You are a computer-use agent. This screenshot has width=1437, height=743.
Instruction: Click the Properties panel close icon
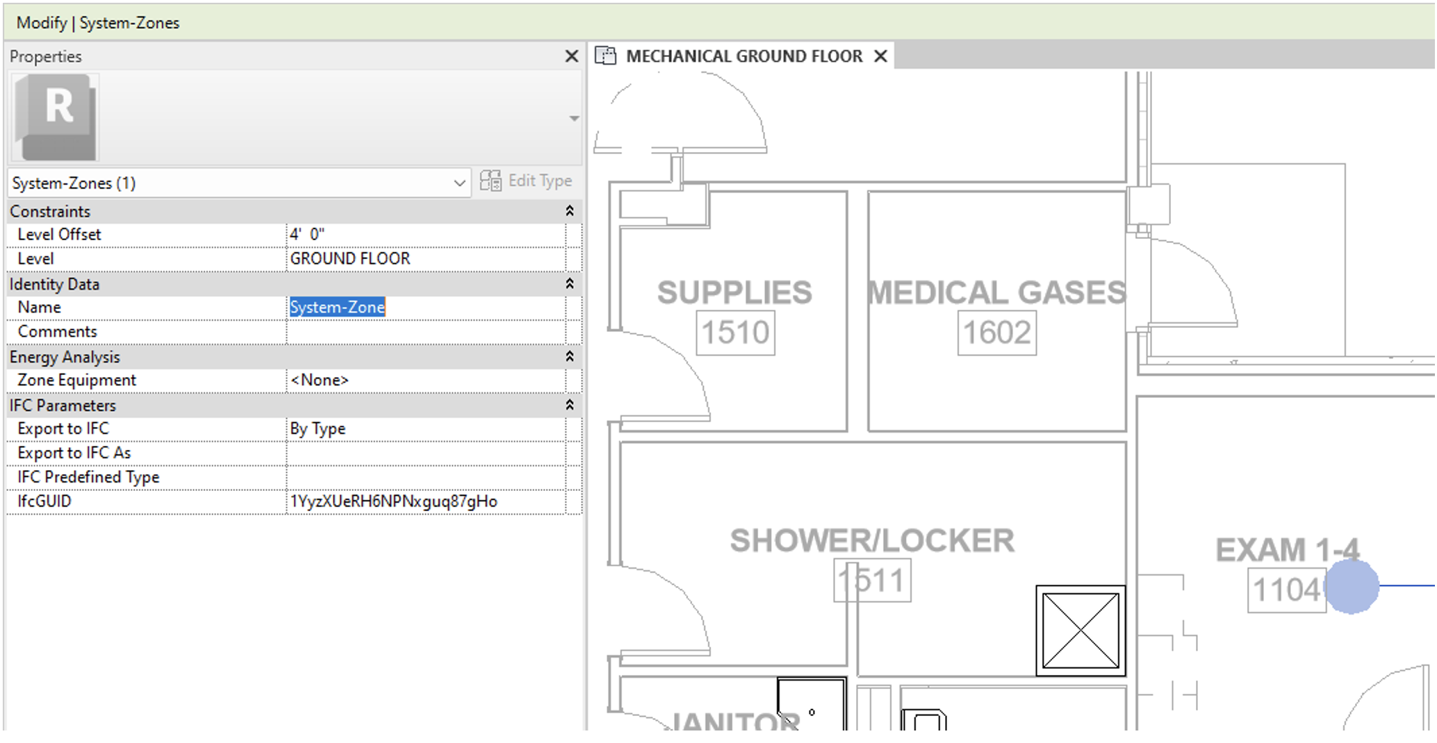pos(571,56)
